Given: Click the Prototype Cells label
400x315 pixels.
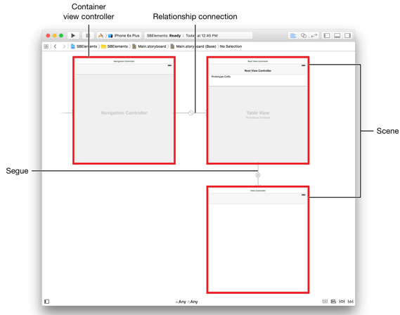Looking at the screenshot, I should point(221,77).
